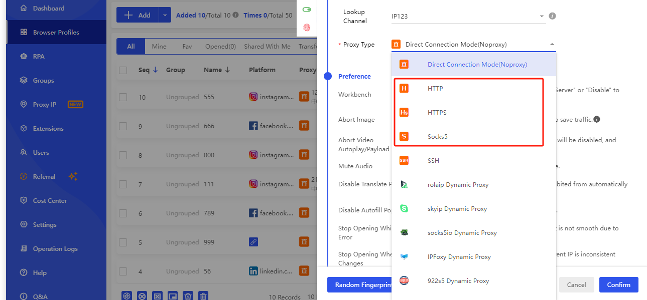Choose HTTP proxy type
Screen dimensions: 647x300
pos(474,89)
